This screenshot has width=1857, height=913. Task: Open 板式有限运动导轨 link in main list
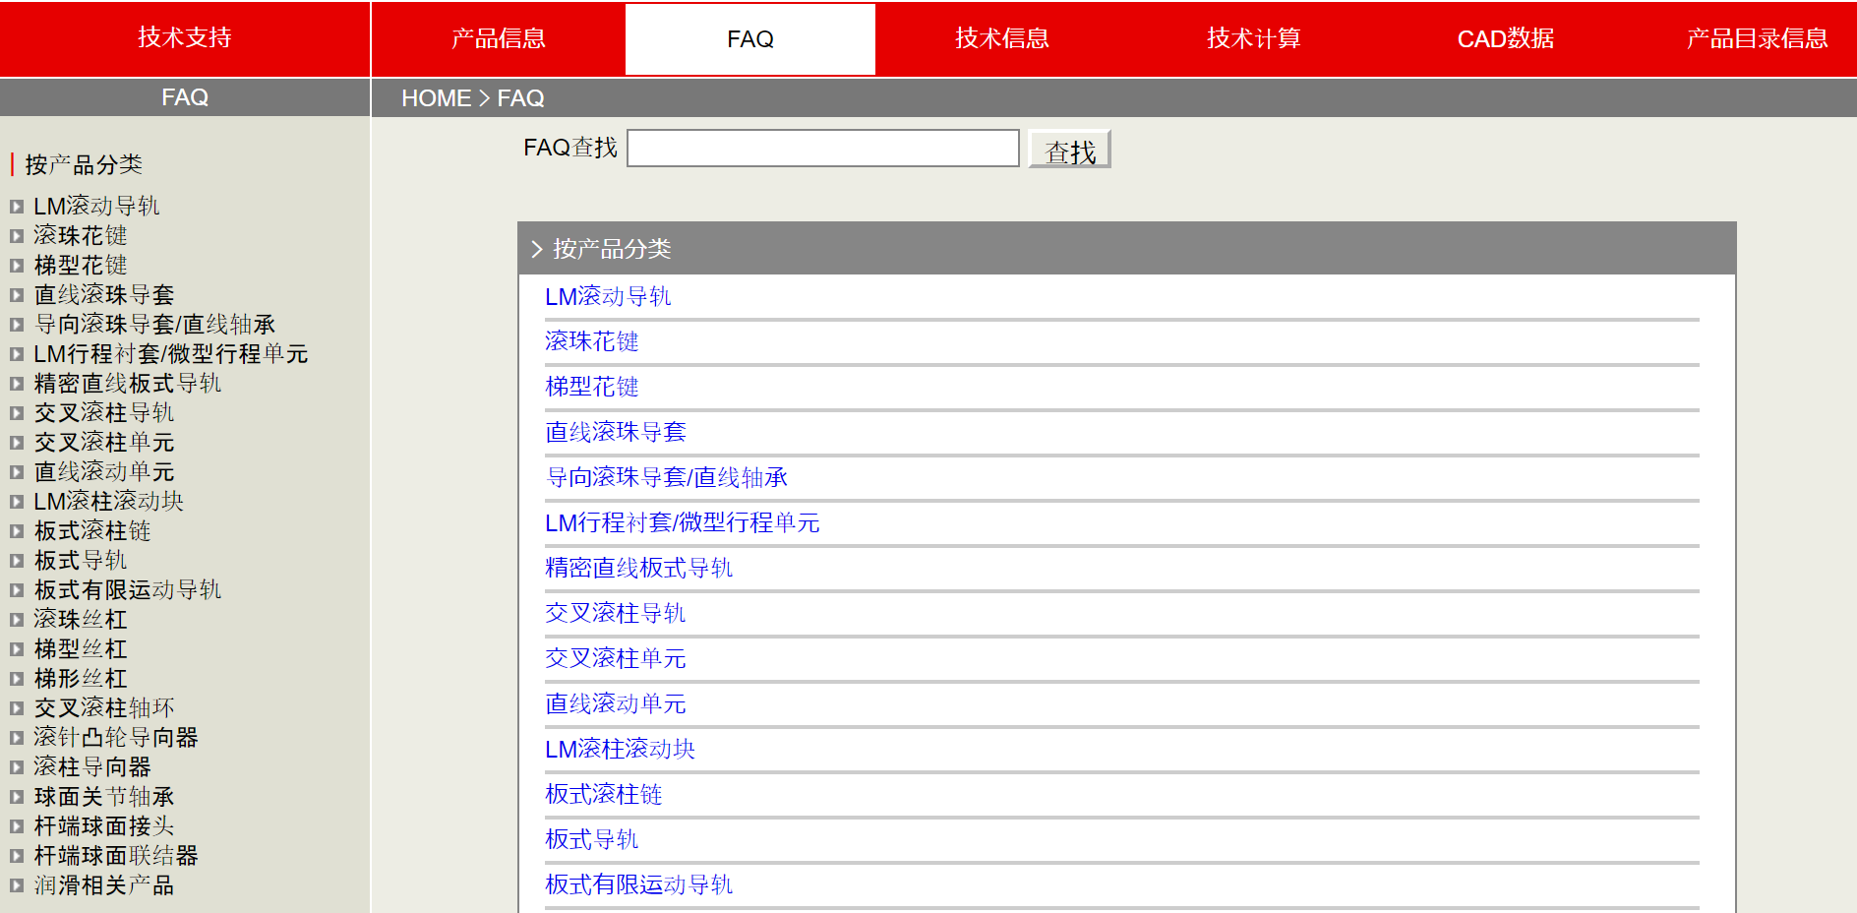639,884
